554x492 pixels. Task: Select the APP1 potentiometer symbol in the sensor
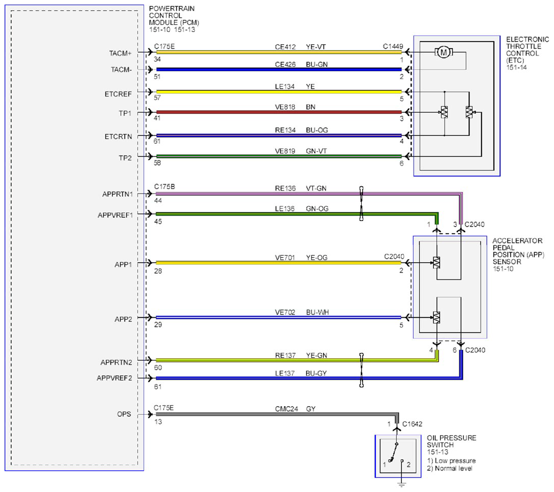point(436,263)
